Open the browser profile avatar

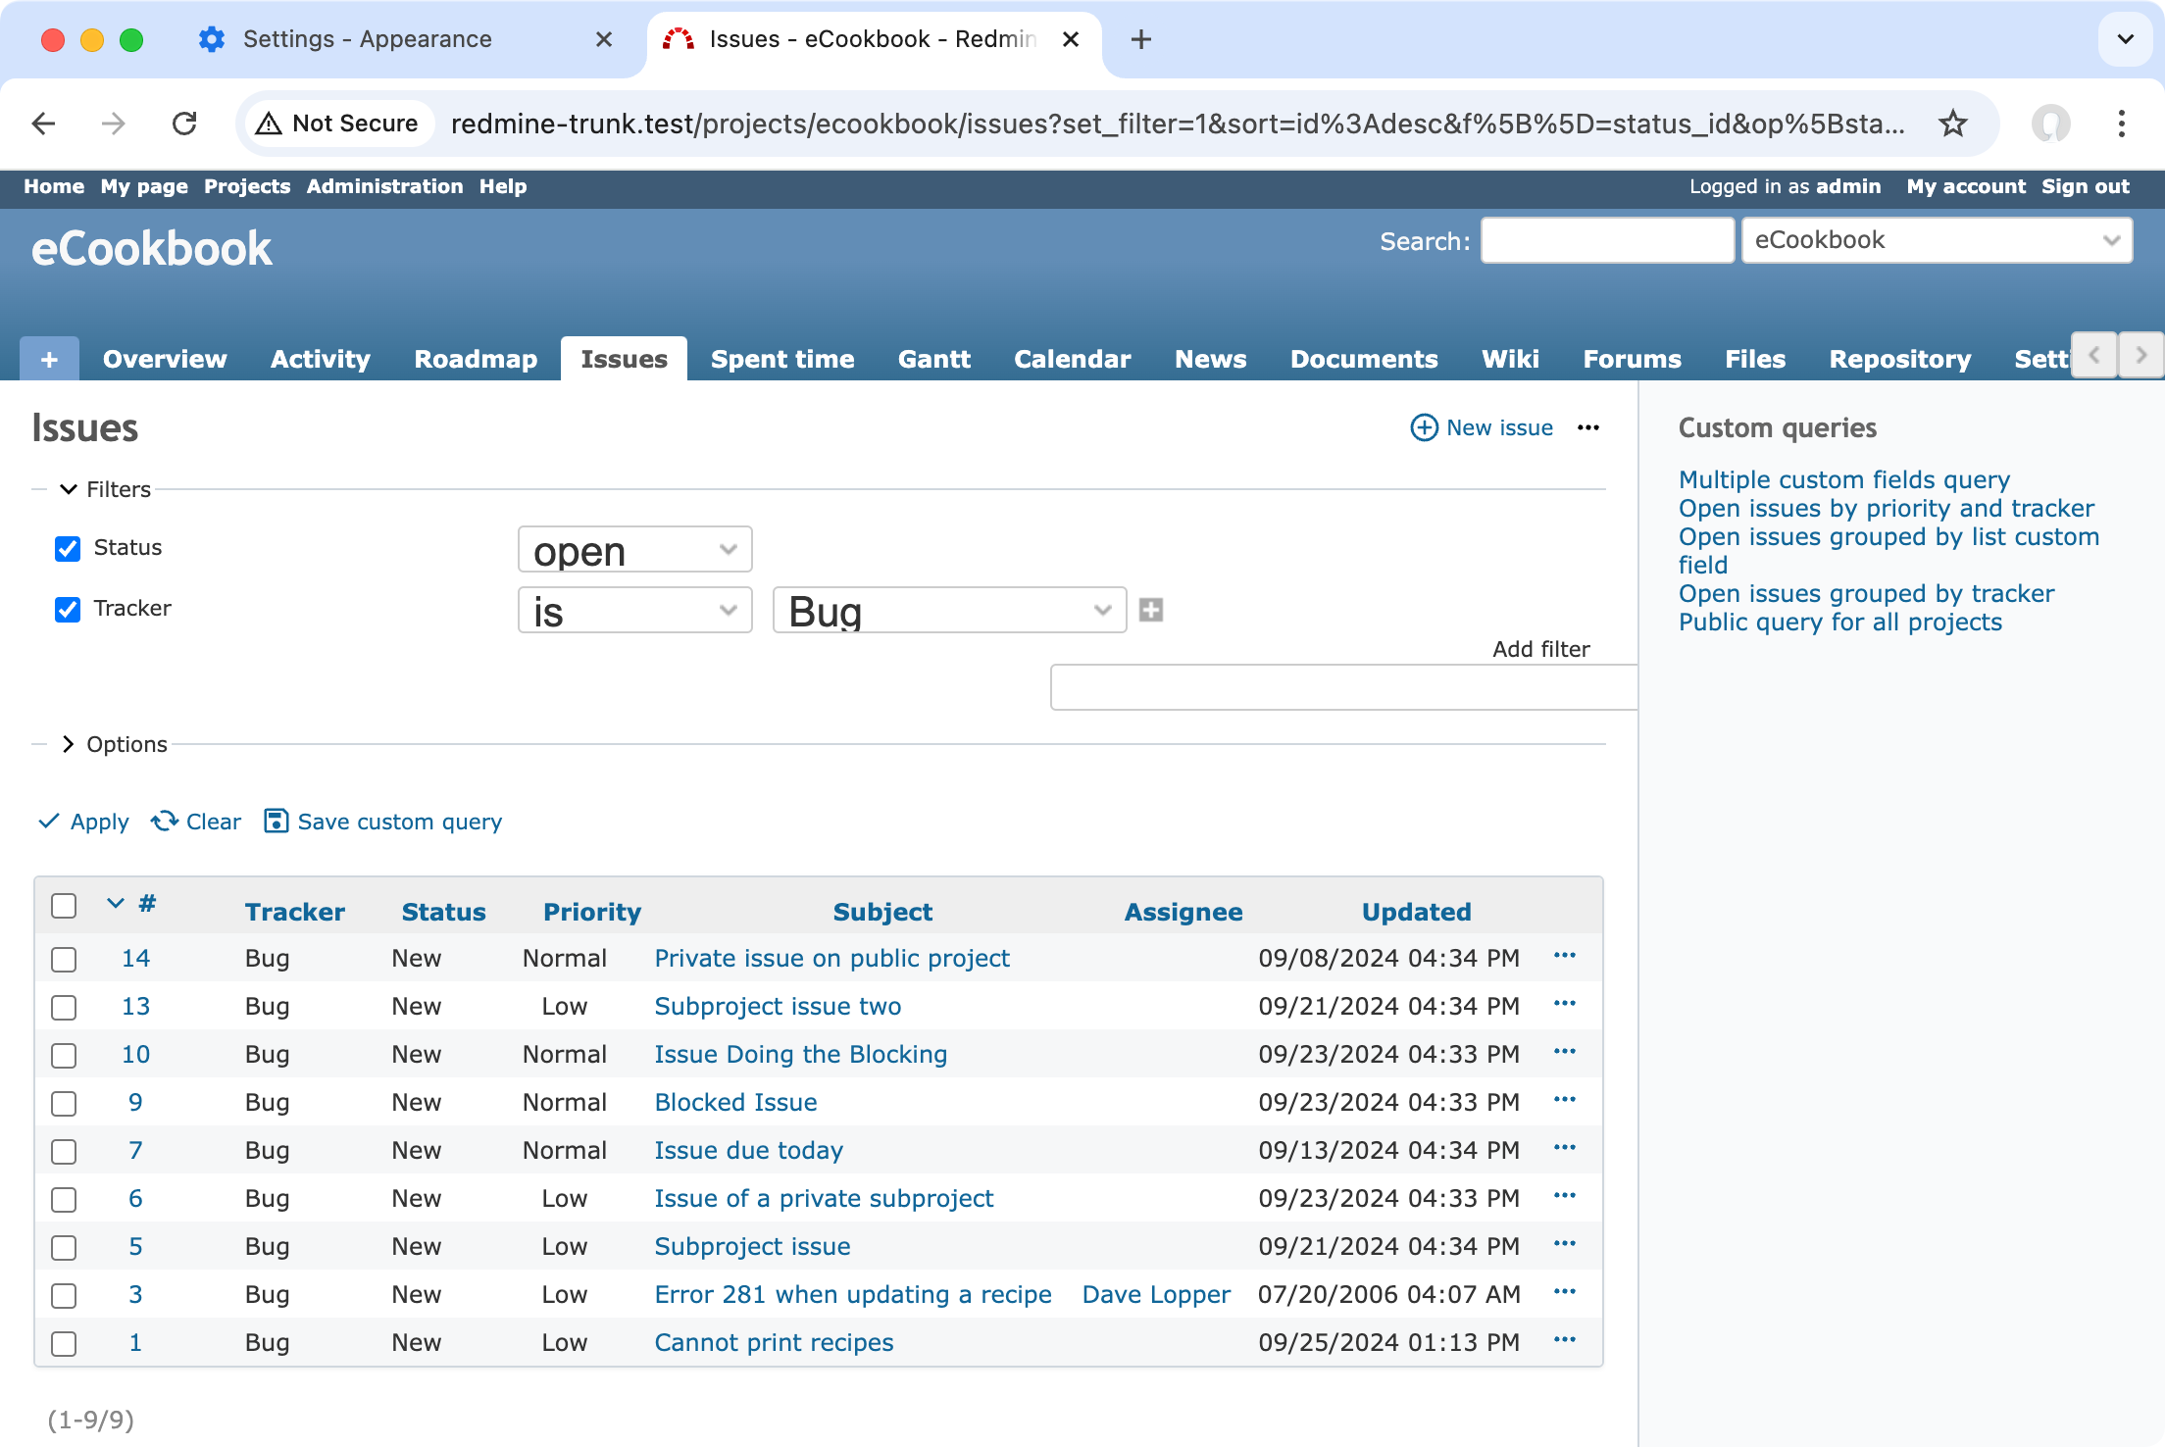(2050, 124)
